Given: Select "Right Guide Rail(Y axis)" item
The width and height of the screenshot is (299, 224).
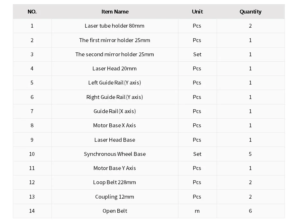Looking at the screenshot, I should click(x=114, y=97).
